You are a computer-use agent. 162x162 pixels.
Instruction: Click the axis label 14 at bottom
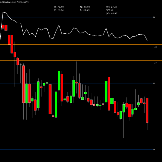pos(154,150)
